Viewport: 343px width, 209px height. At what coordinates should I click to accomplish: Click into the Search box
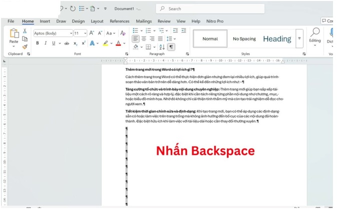point(210,8)
